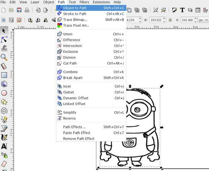This screenshot has height=171, width=209.
Task: Select the Spray tool
Action: [4, 155]
